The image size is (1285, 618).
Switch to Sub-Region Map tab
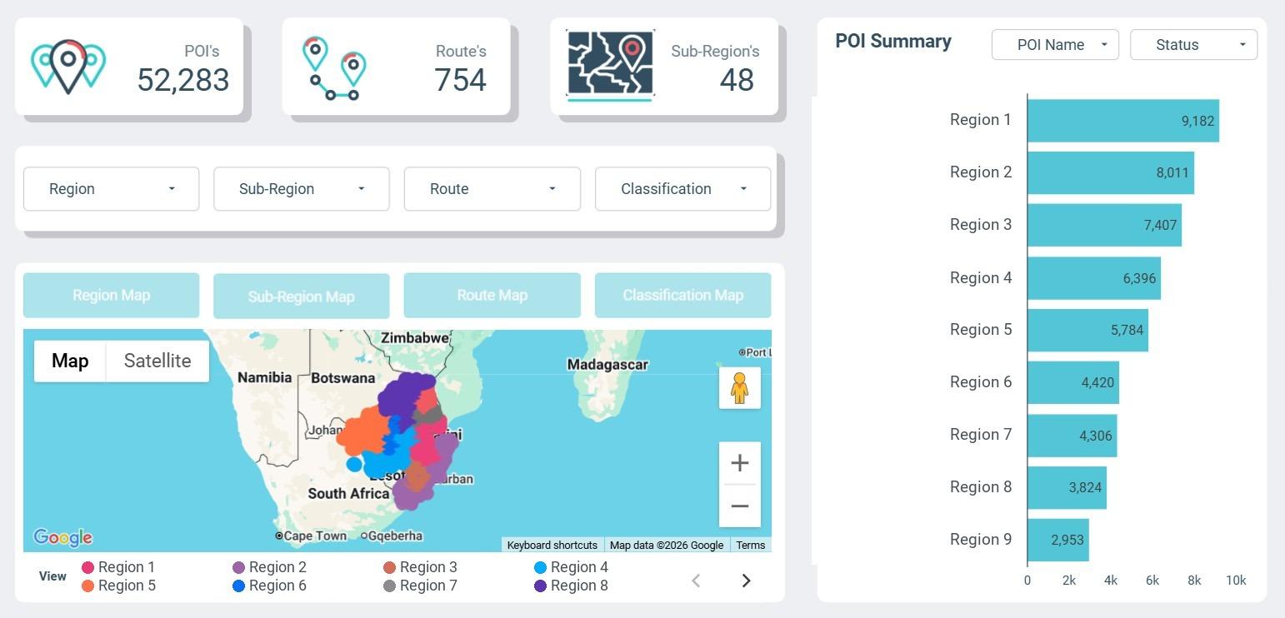tap(302, 297)
